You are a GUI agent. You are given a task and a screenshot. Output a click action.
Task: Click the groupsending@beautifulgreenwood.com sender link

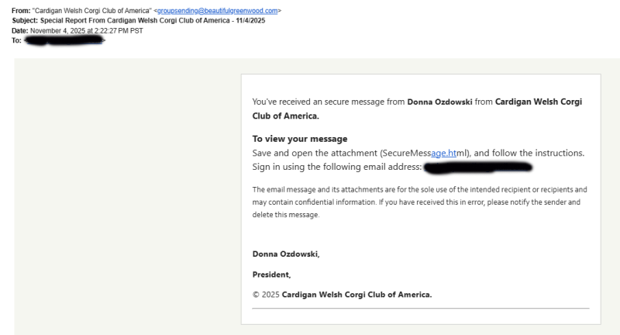(218, 11)
